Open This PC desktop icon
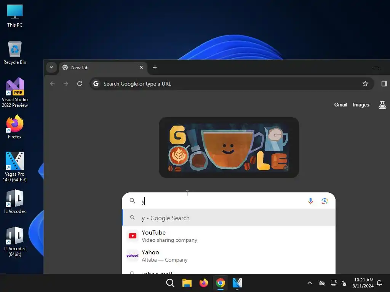The height and width of the screenshot is (292, 390). pos(15,16)
